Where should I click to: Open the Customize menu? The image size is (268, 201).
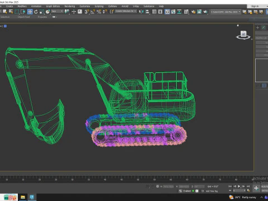(x=85, y=6)
